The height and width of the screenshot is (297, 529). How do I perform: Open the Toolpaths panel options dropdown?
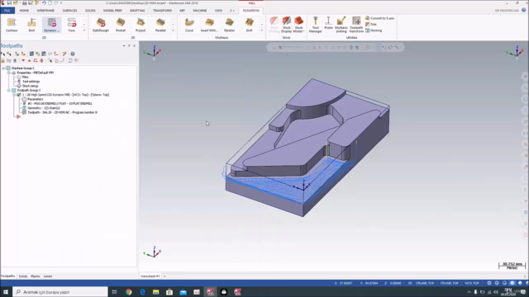[124, 46]
